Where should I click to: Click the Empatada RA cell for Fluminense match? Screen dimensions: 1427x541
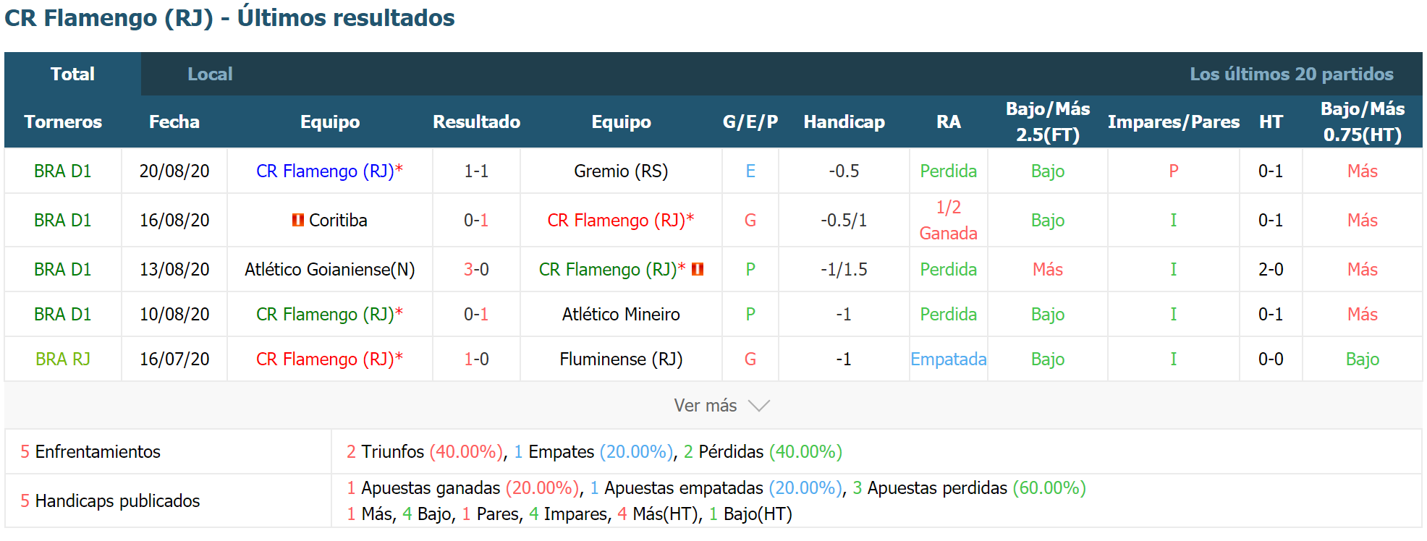(948, 359)
